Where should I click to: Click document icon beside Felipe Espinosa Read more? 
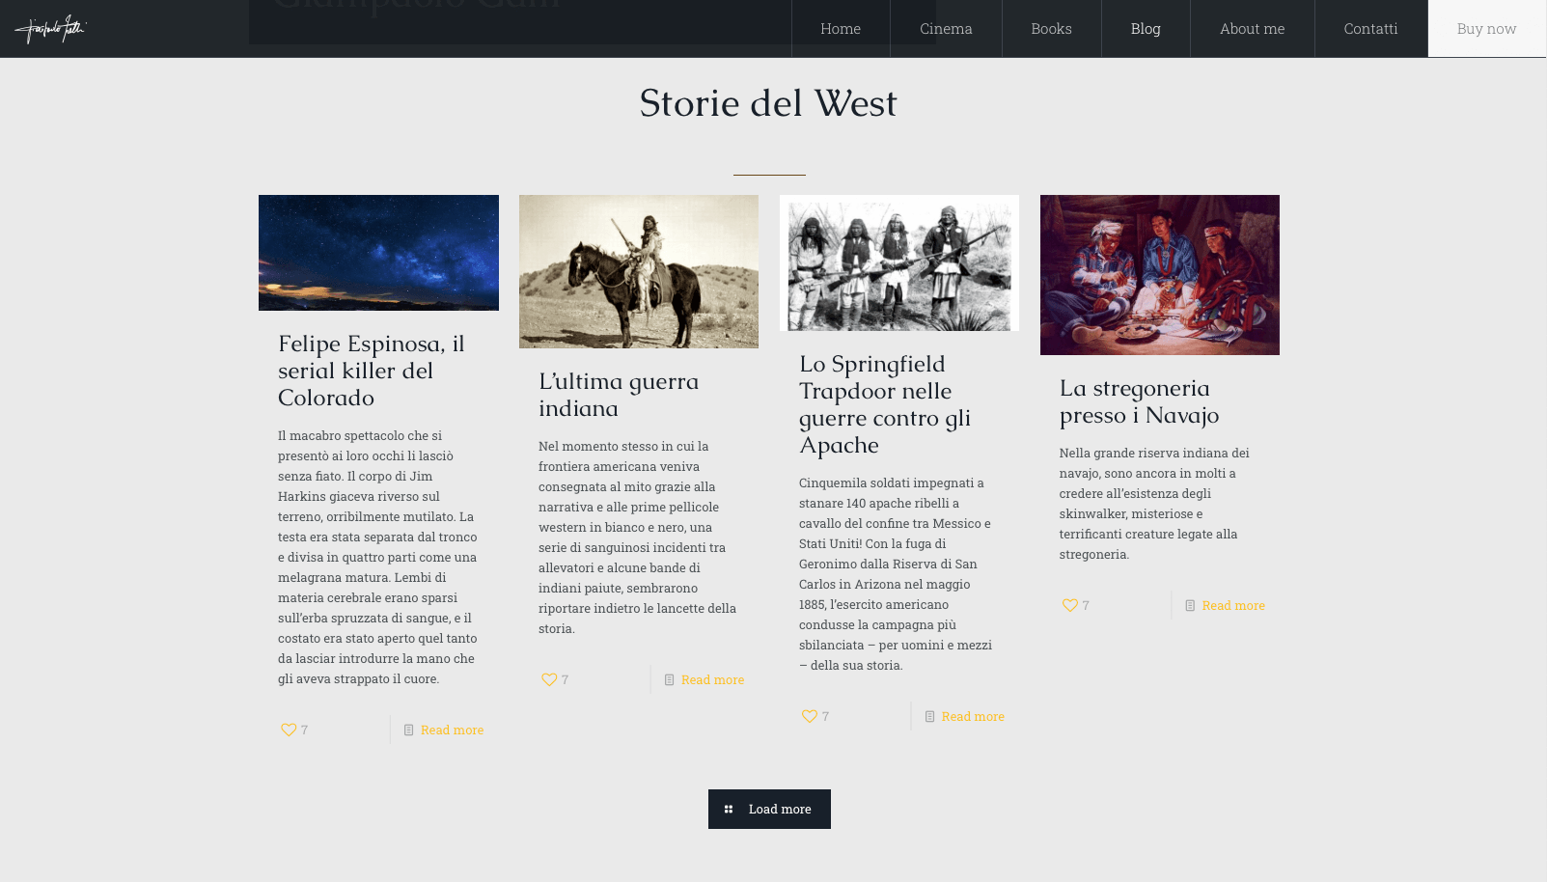pos(408,730)
